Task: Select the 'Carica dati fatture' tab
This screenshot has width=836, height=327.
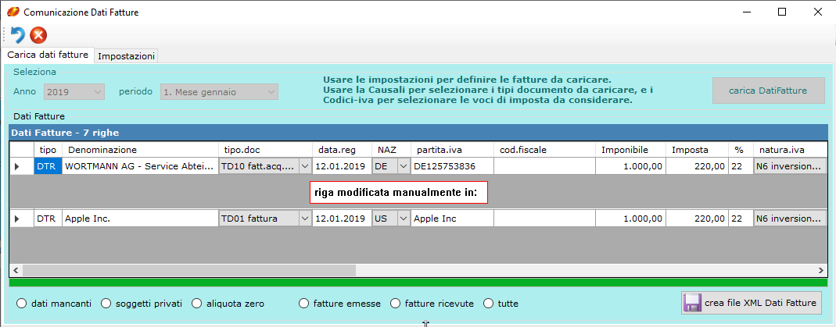Action: (48, 55)
